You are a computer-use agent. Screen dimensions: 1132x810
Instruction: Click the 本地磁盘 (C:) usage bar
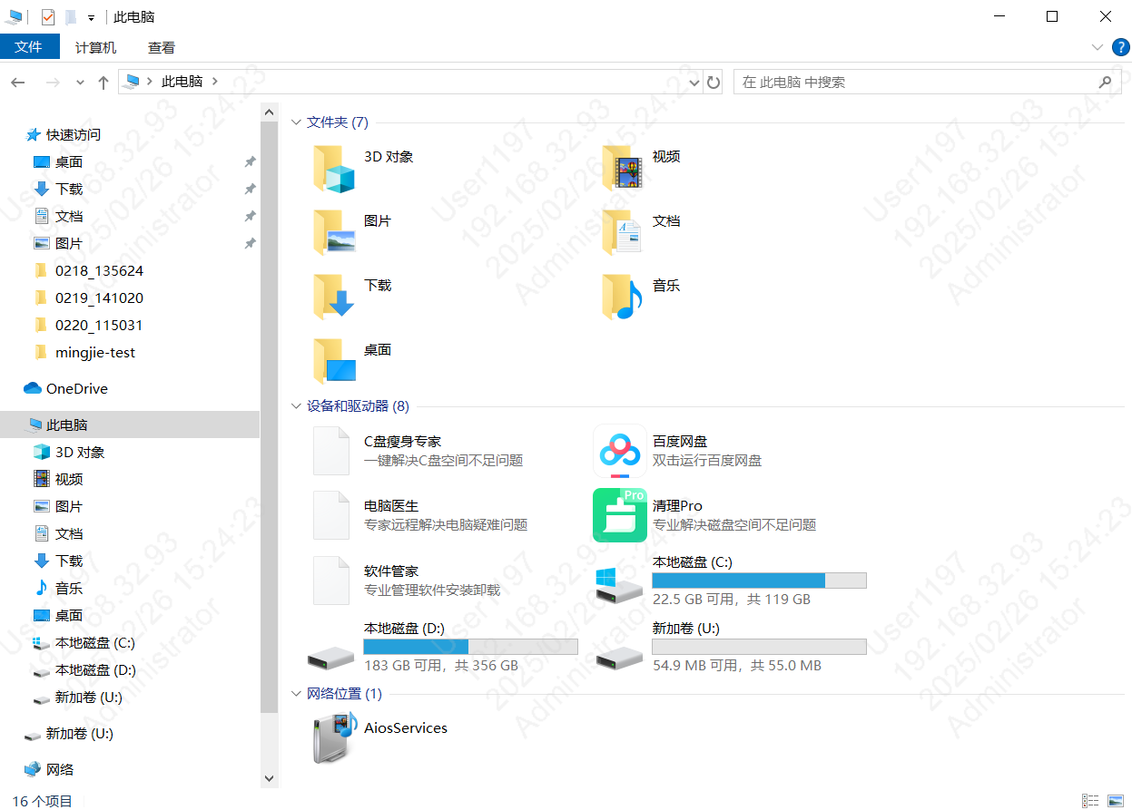pos(759,581)
